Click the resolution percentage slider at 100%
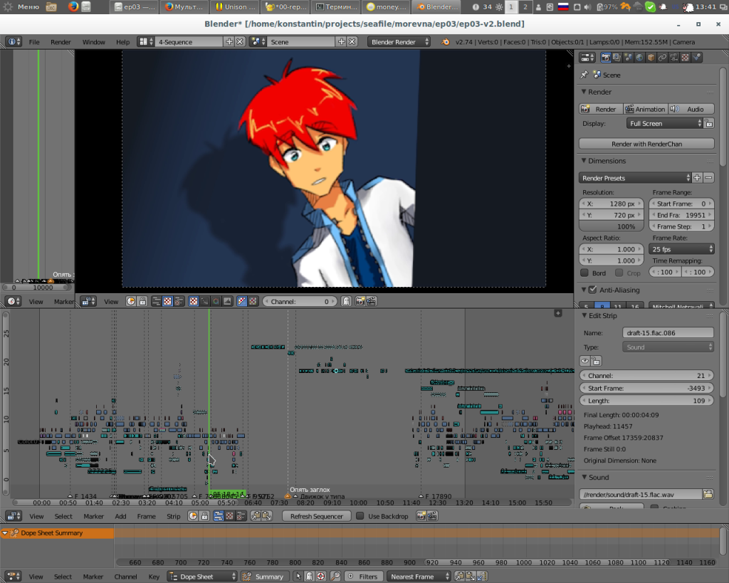Image resolution: width=729 pixels, height=583 pixels. tap(611, 226)
